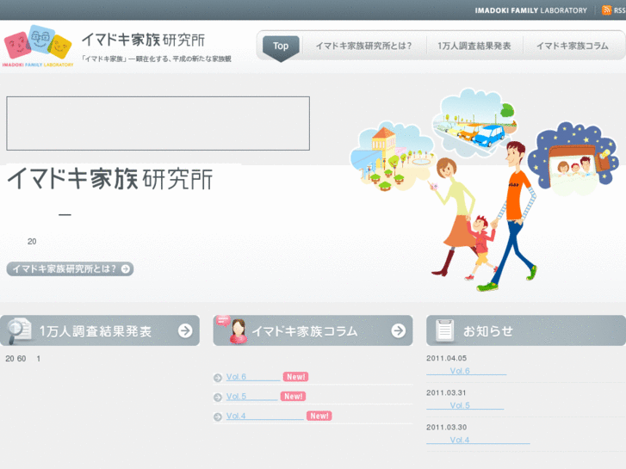This screenshot has height=469, width=626.
Task: Open the 2011.04.05 news Vol.6 link
Action: coord(467,371)
